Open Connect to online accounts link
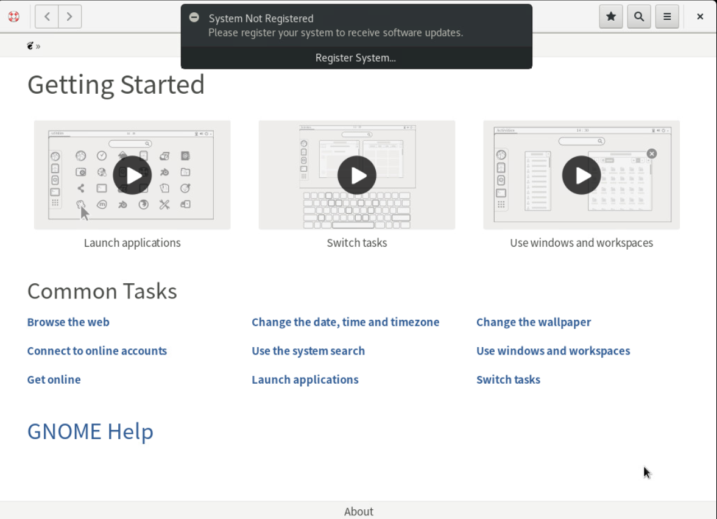The width and height of the screenshot is (717, 519). coord(97,351)
